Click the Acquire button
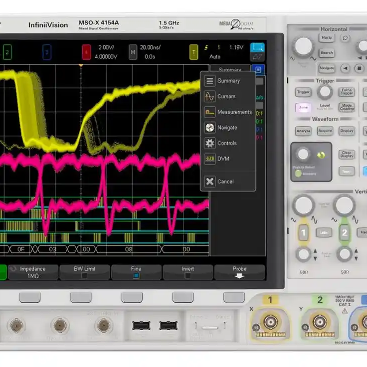The image size is (367, 367). coord(325,131)
